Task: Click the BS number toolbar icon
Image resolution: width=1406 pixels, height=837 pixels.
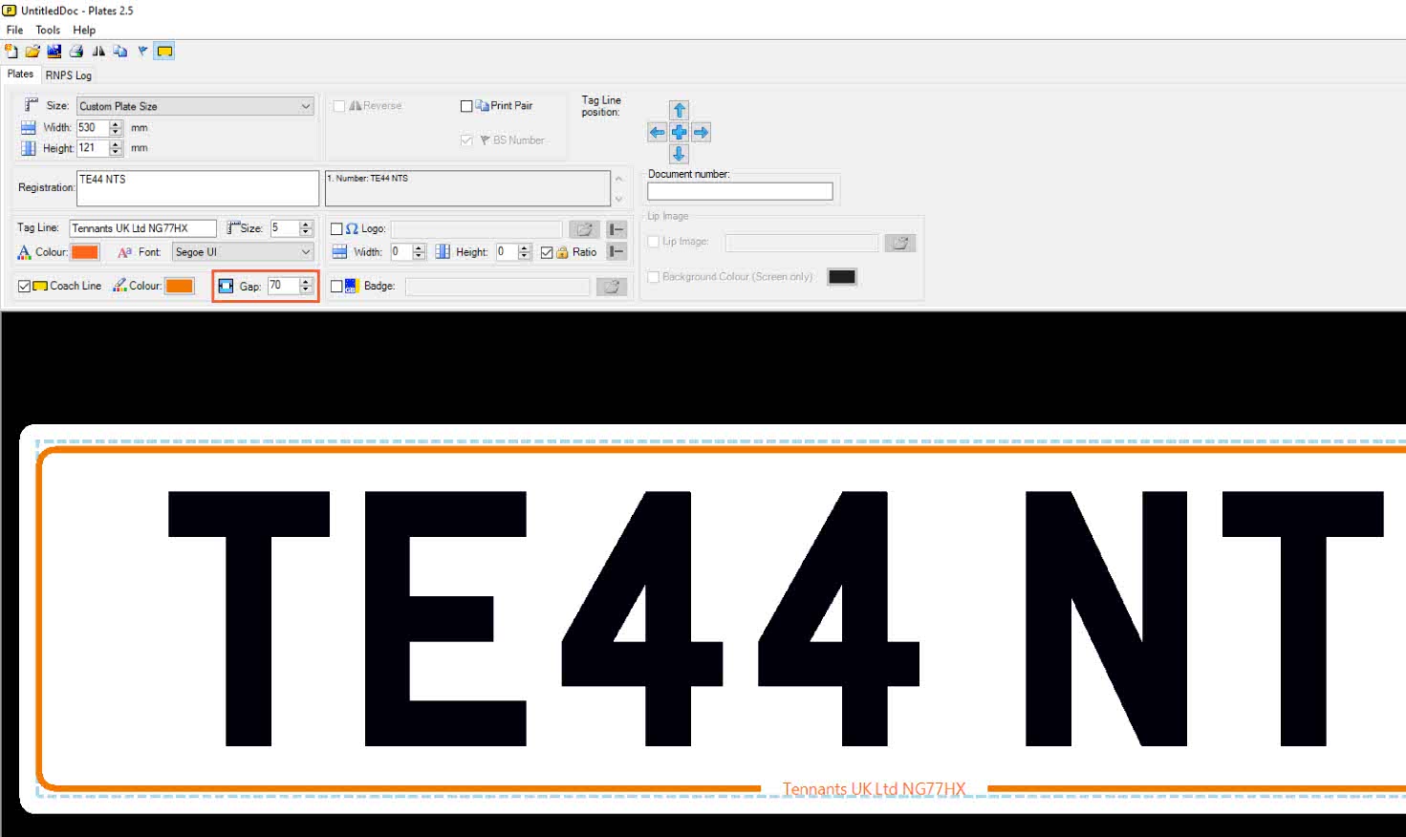Action: [x=142, y=52]
